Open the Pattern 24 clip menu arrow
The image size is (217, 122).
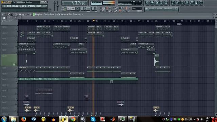point(54,44)
